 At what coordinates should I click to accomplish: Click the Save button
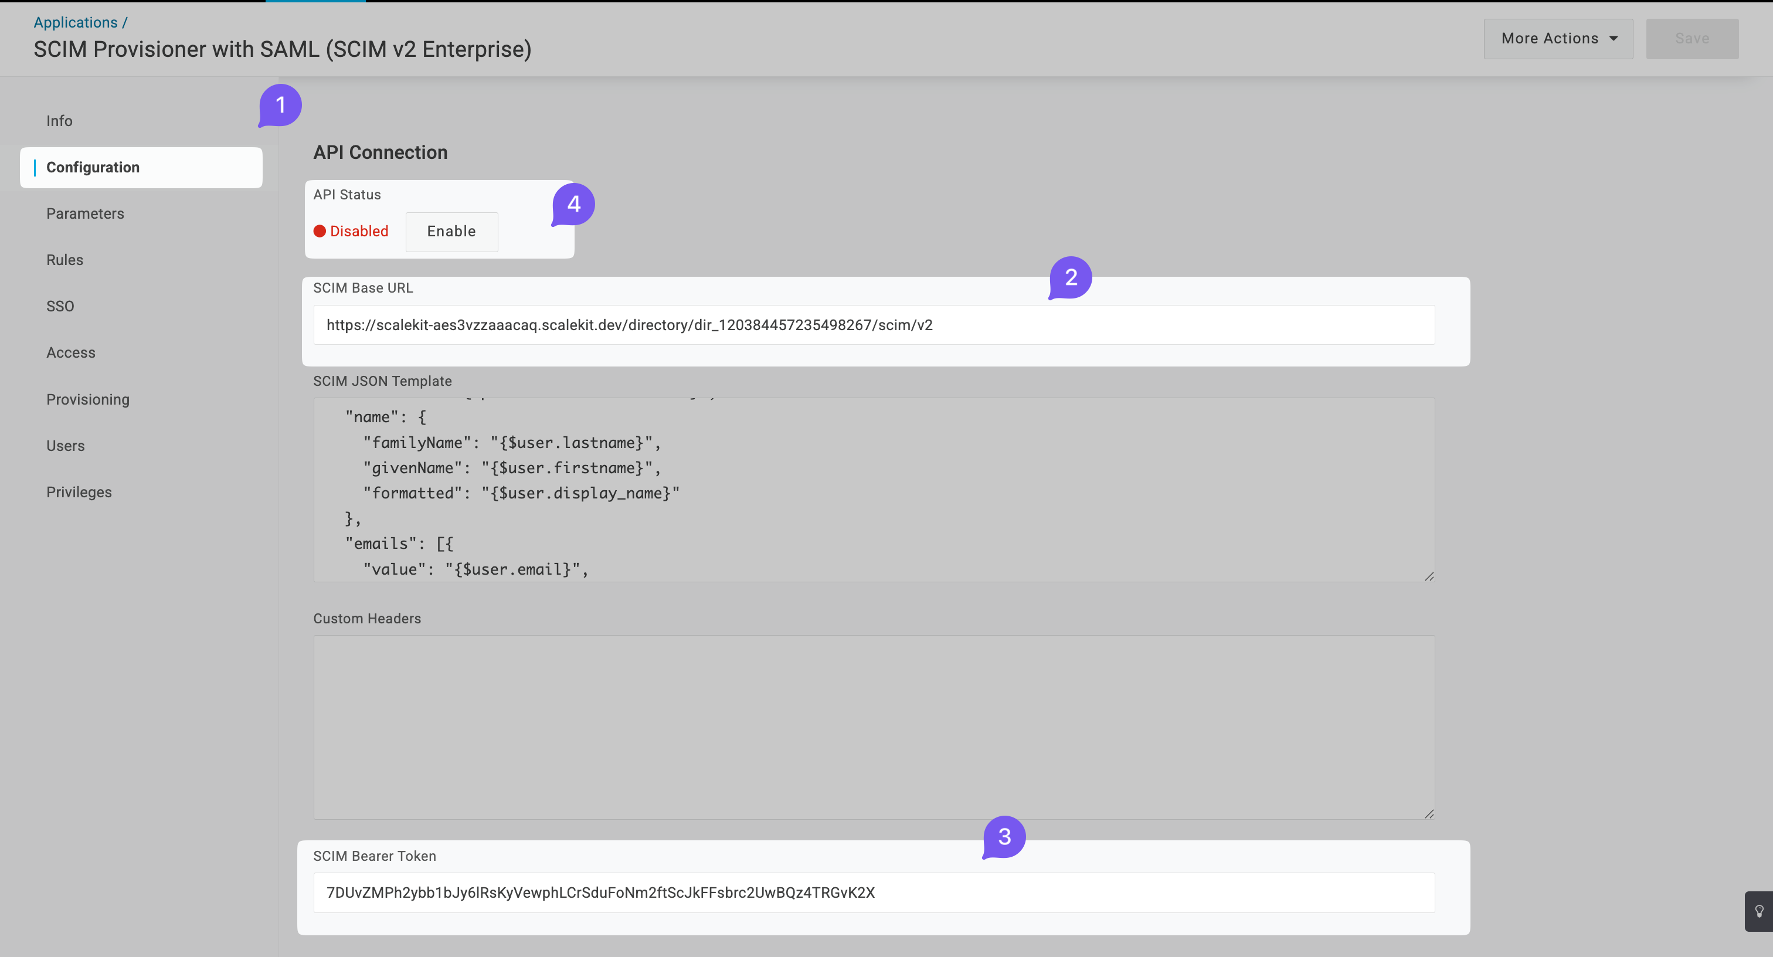click(1692, 38)
